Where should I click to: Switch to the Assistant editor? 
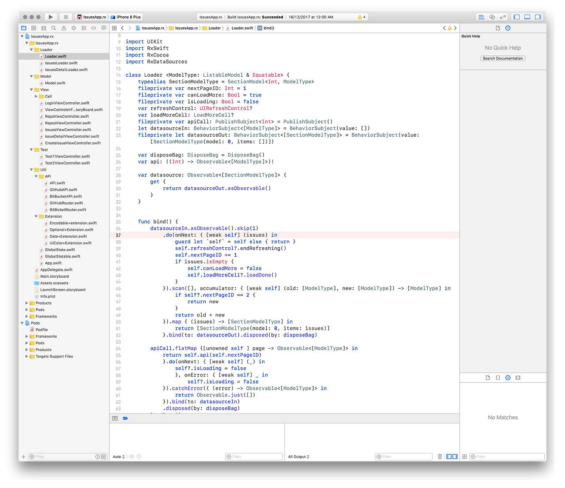tap(492, 17)
